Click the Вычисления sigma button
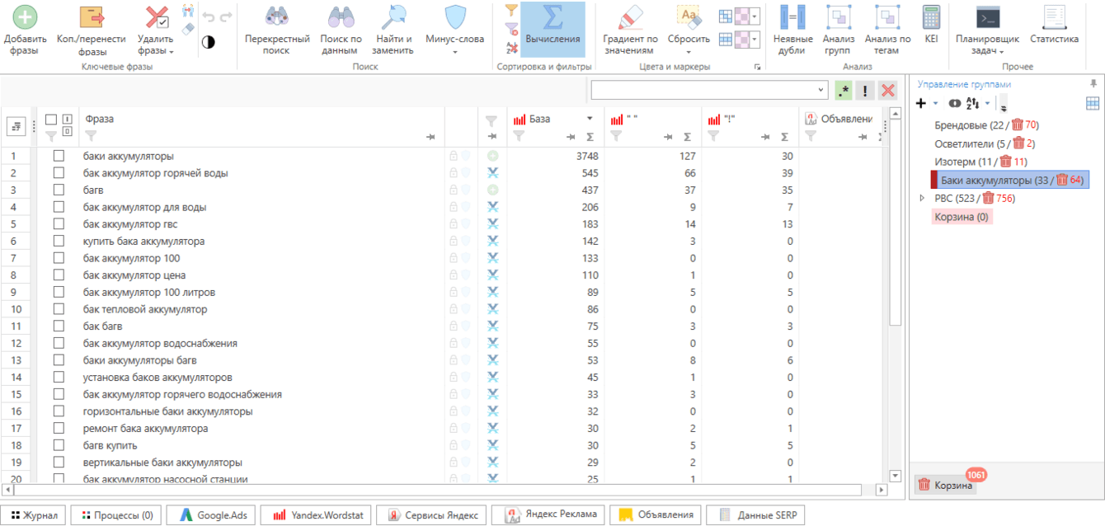This screenshot has height=526, width=1105. click(x=552, y=29)
